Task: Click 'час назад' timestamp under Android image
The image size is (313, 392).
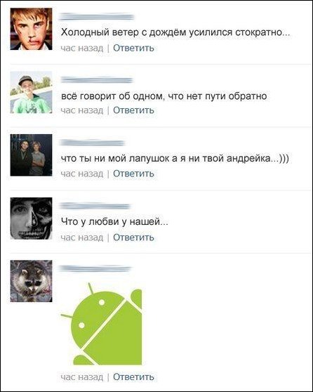Action: point(82,377)
